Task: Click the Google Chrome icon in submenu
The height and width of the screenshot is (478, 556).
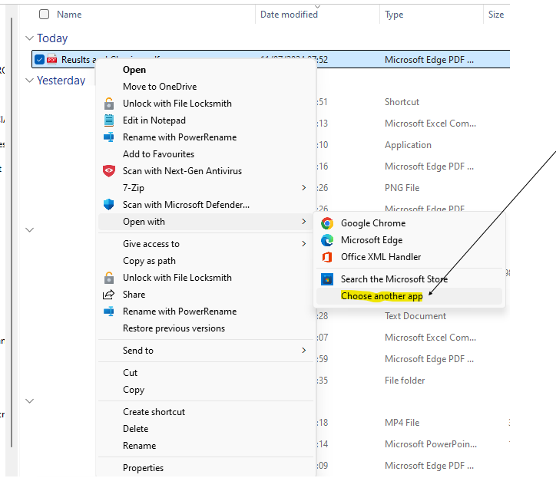Action: [327, 223]
